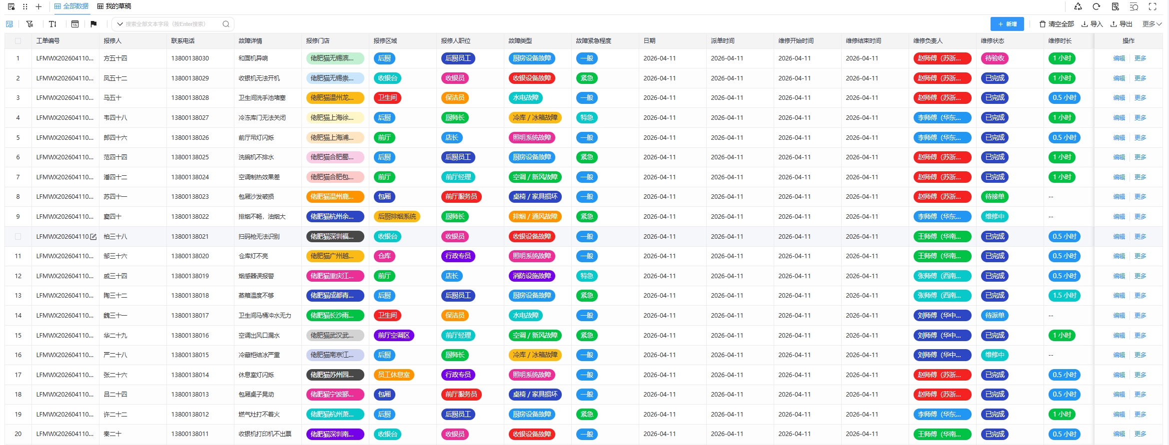Click 待验收 status tag in row 1
This screenshot has width=1169, height=445.
coord(995,58)
